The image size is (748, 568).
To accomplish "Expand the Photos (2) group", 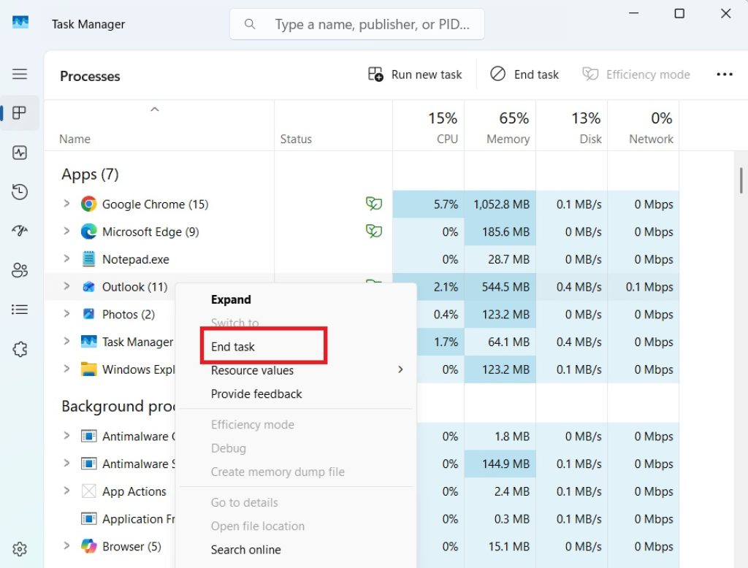I will pyautogui.click(x=66, y=314).
